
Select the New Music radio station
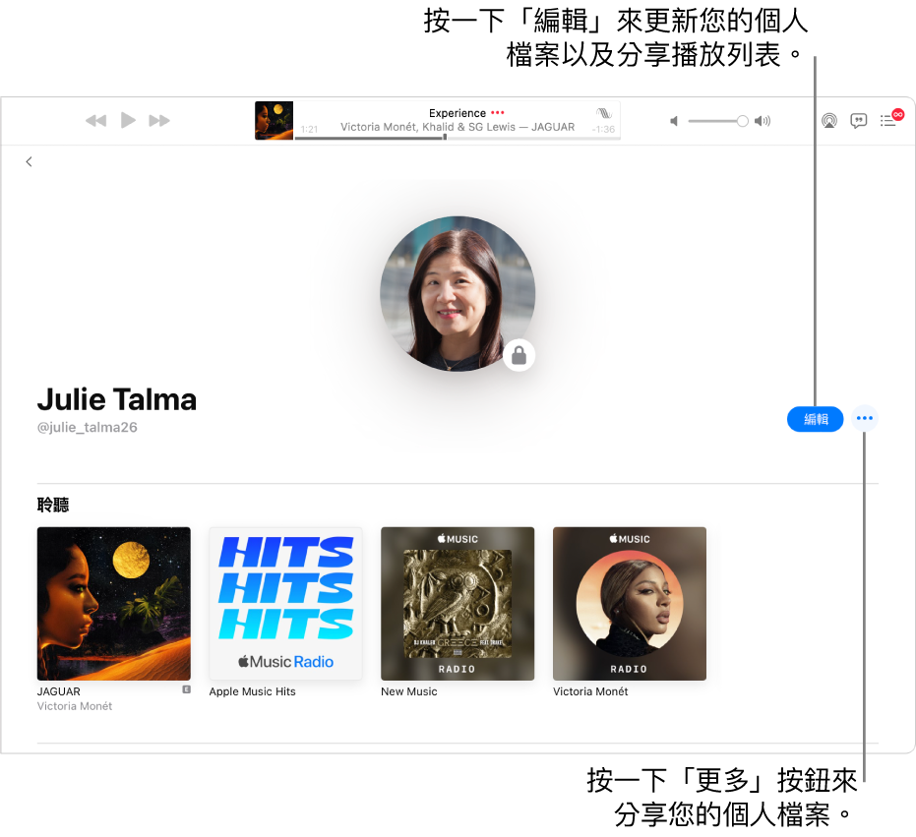point(457,604)
